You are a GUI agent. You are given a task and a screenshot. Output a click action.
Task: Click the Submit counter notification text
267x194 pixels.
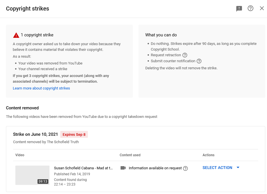point(173,61)
